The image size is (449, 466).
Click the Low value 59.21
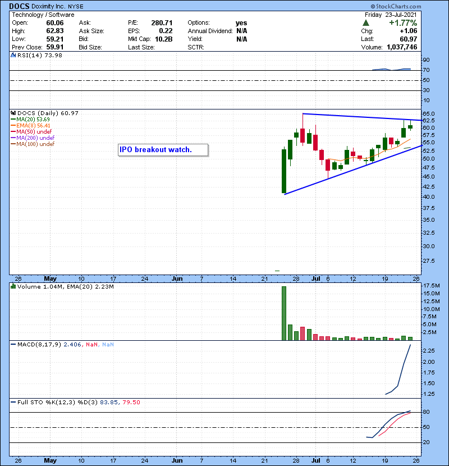point(55,39)
